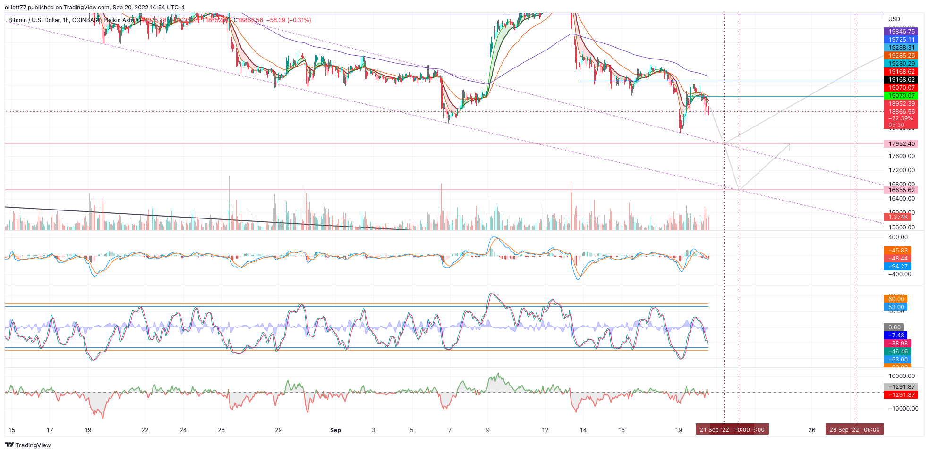929x453 pixels.
Task: Click the TradingView logo at the bottom
Action: point(28,445)
